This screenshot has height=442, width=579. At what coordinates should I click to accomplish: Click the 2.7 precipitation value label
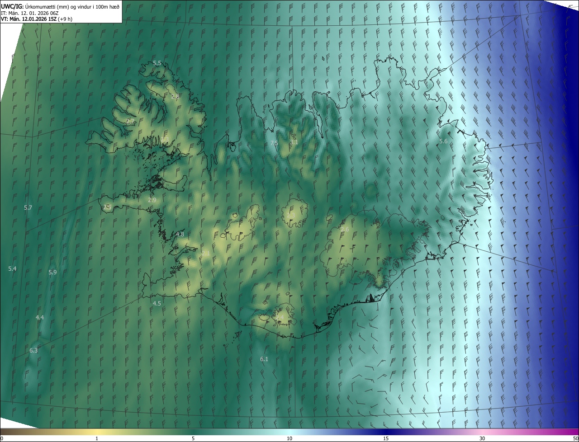tap(130, 122)
